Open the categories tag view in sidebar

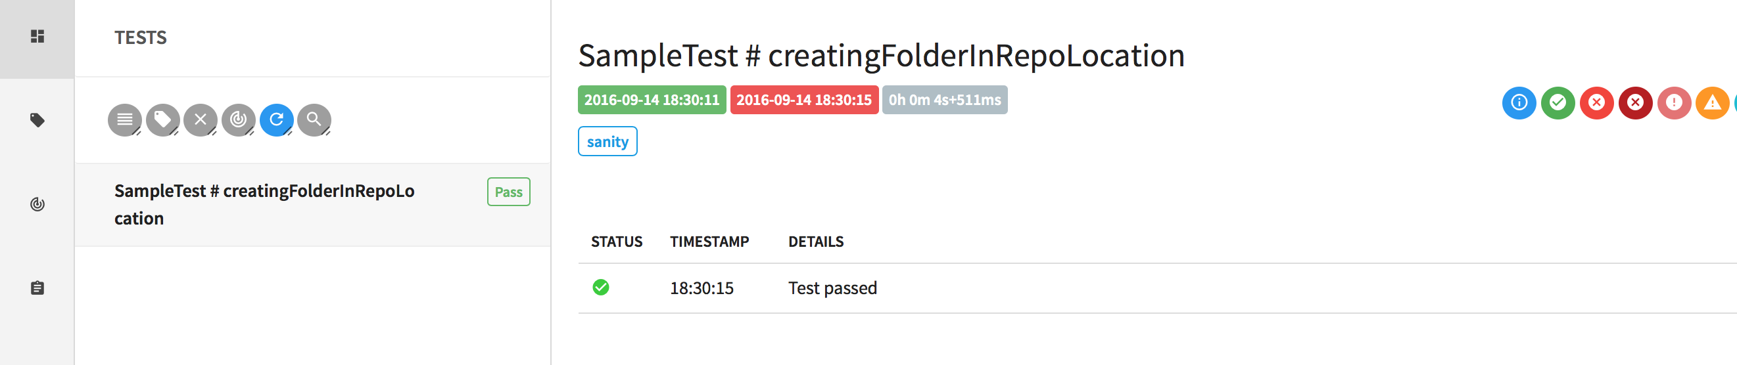[37, 121]
